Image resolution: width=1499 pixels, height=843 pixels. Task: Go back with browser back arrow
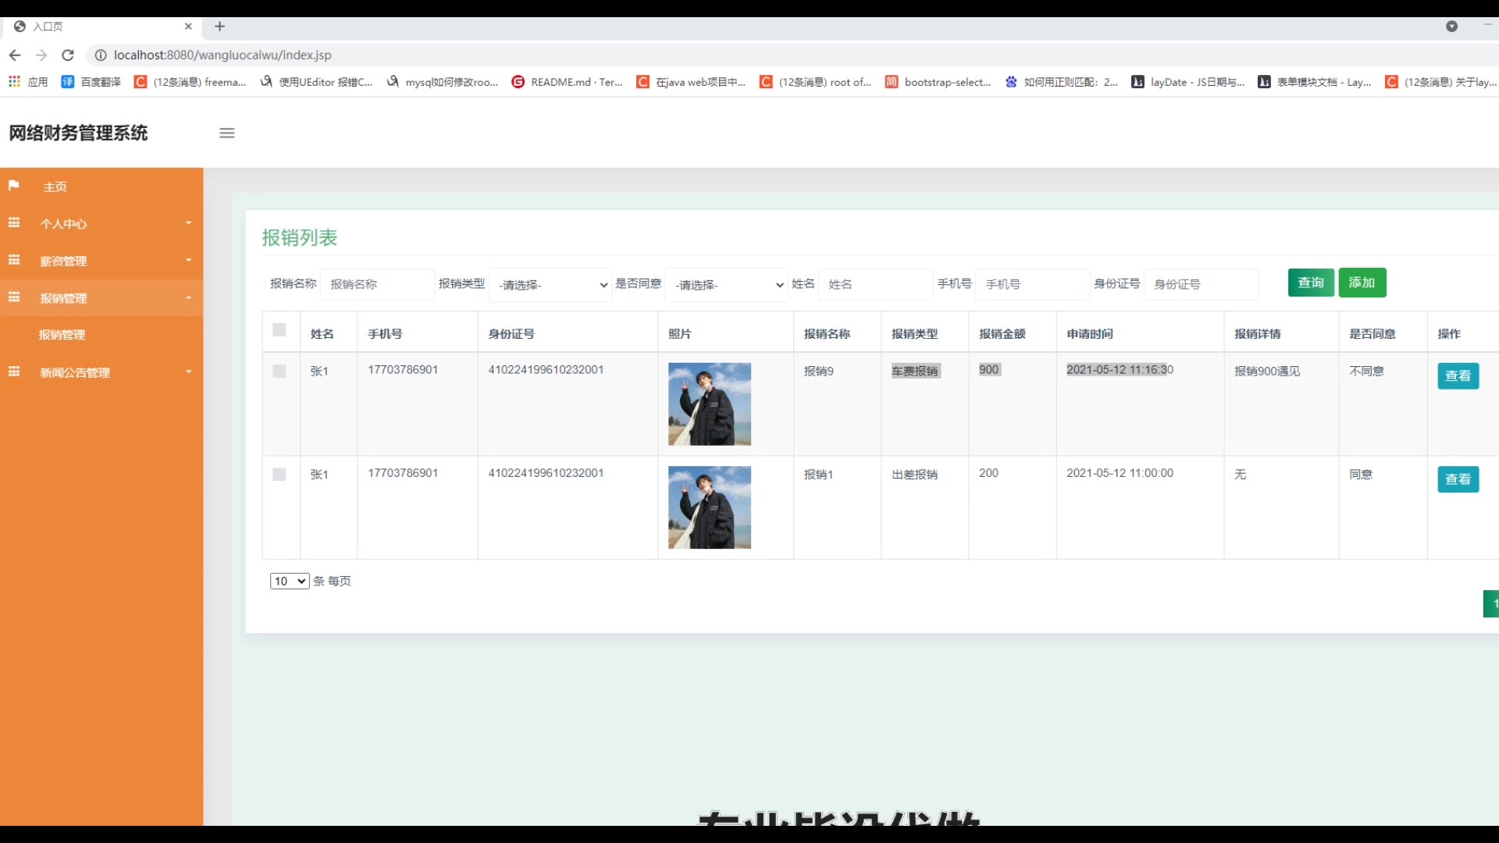tap(15, 55)
